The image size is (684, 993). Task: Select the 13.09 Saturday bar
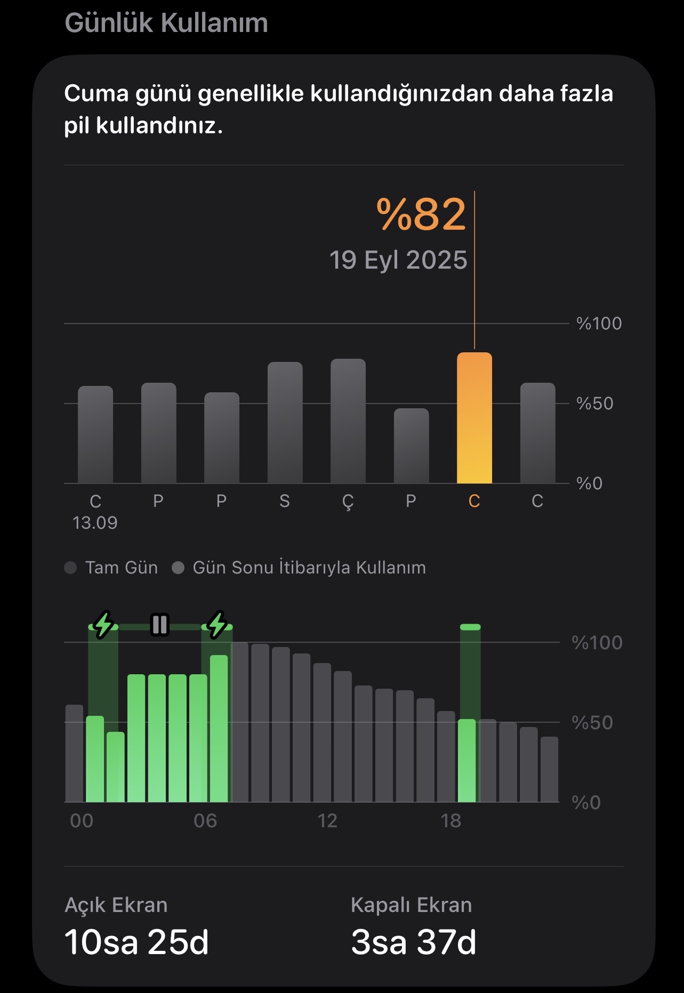pos(95,434)
